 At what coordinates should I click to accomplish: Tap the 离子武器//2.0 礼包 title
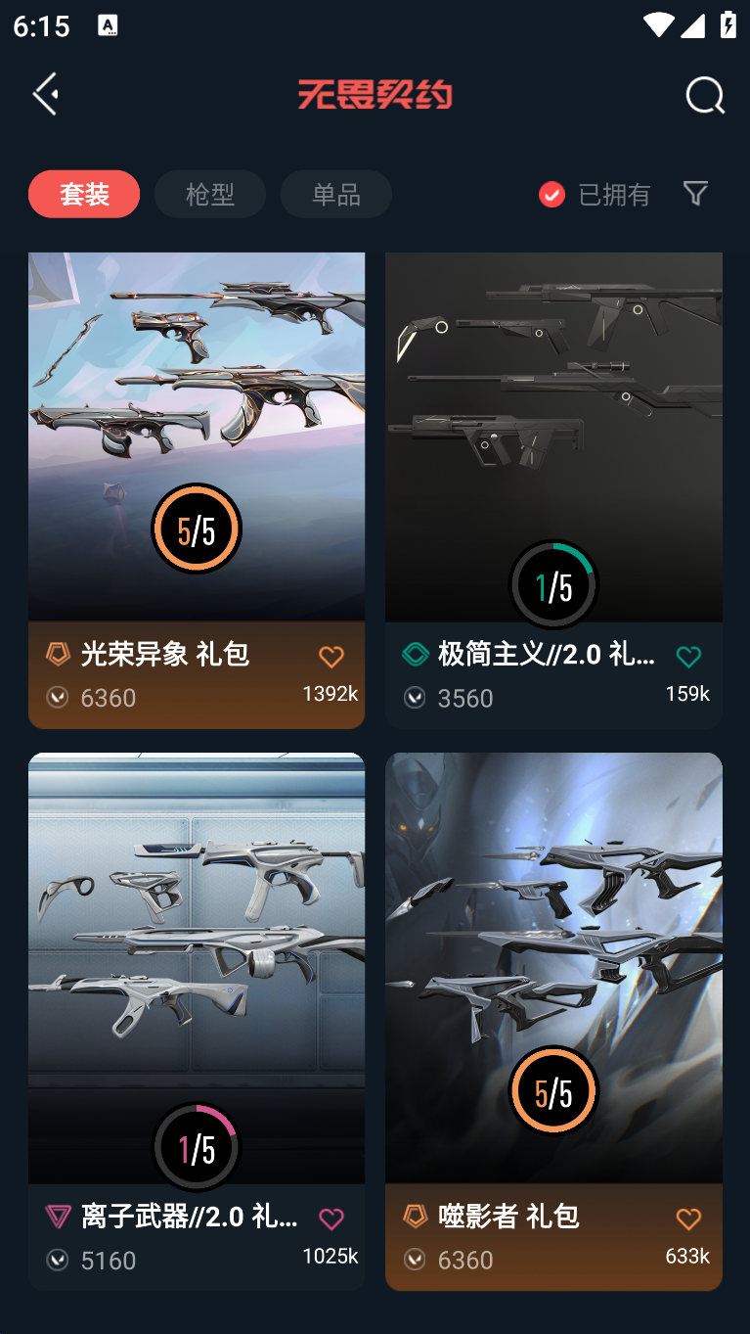tap(190, 1217)
